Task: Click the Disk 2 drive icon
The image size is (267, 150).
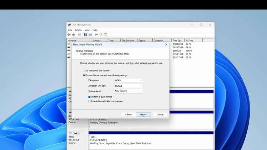Action: click(70, 133)
